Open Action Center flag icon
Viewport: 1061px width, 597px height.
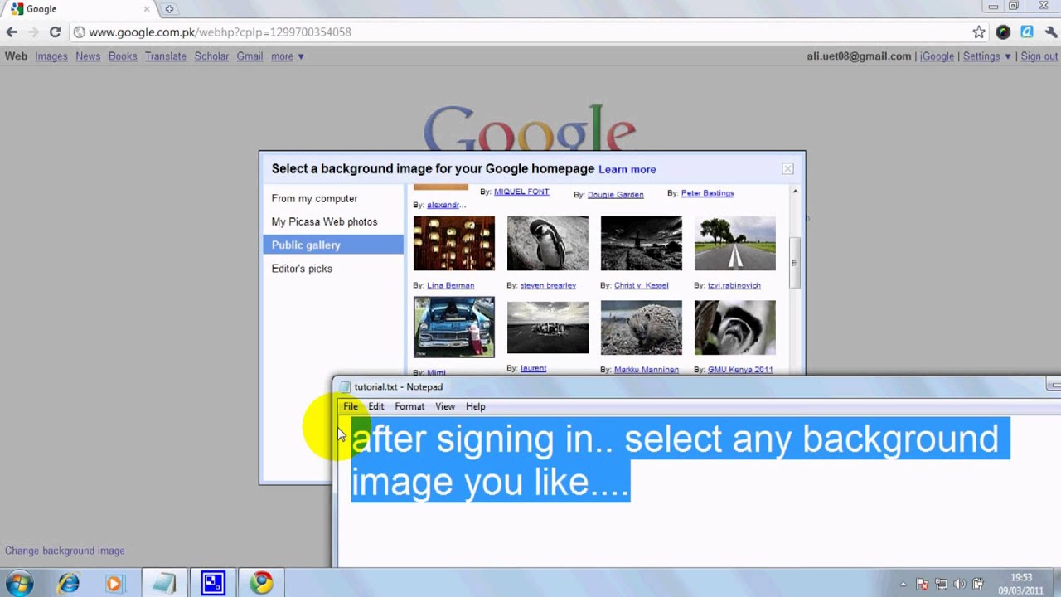pos(923,584)
